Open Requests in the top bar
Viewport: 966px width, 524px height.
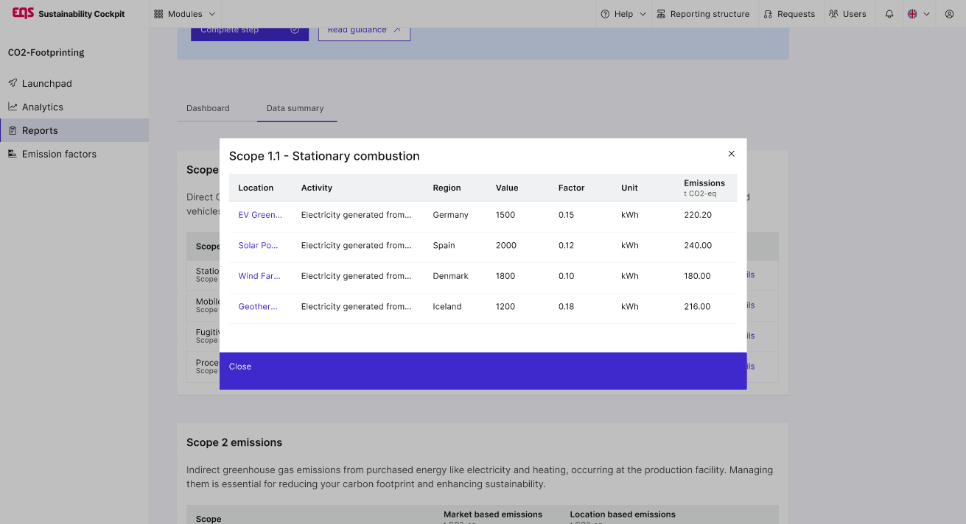[789, 14]
